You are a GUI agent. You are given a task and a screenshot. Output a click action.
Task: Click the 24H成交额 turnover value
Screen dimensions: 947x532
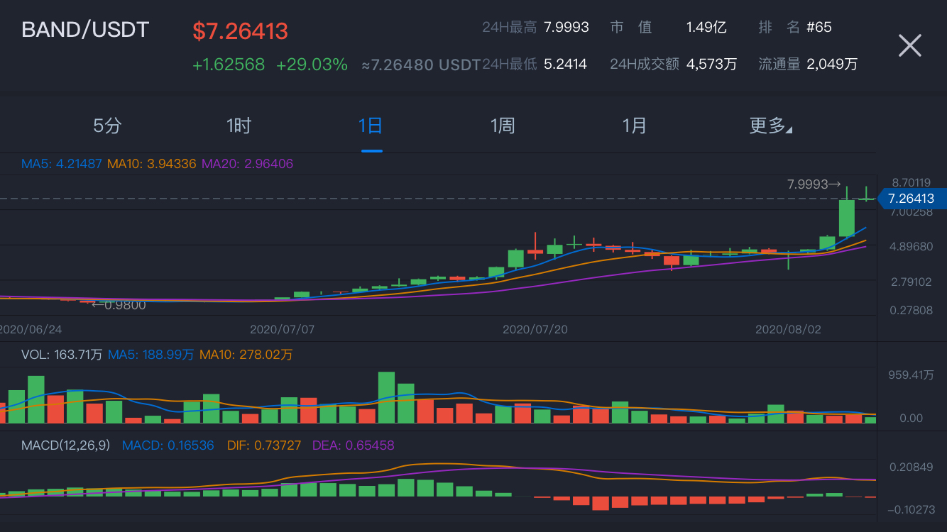711,63
